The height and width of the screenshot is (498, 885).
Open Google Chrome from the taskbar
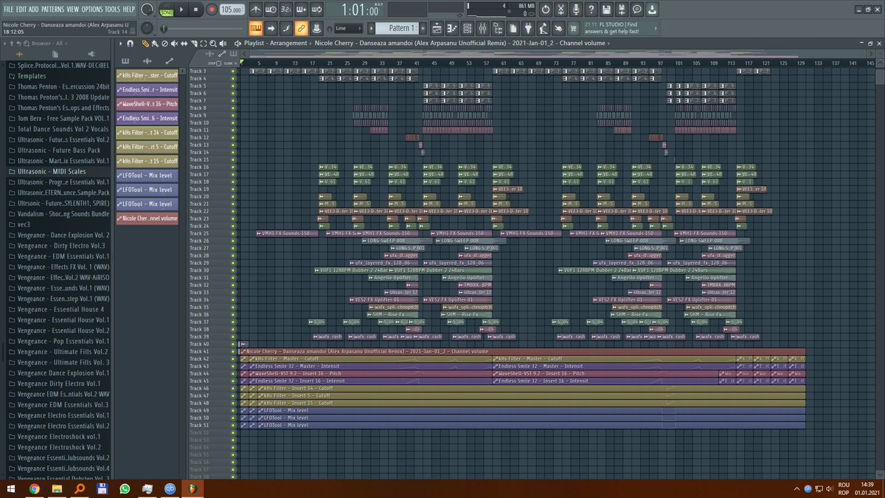35,488
